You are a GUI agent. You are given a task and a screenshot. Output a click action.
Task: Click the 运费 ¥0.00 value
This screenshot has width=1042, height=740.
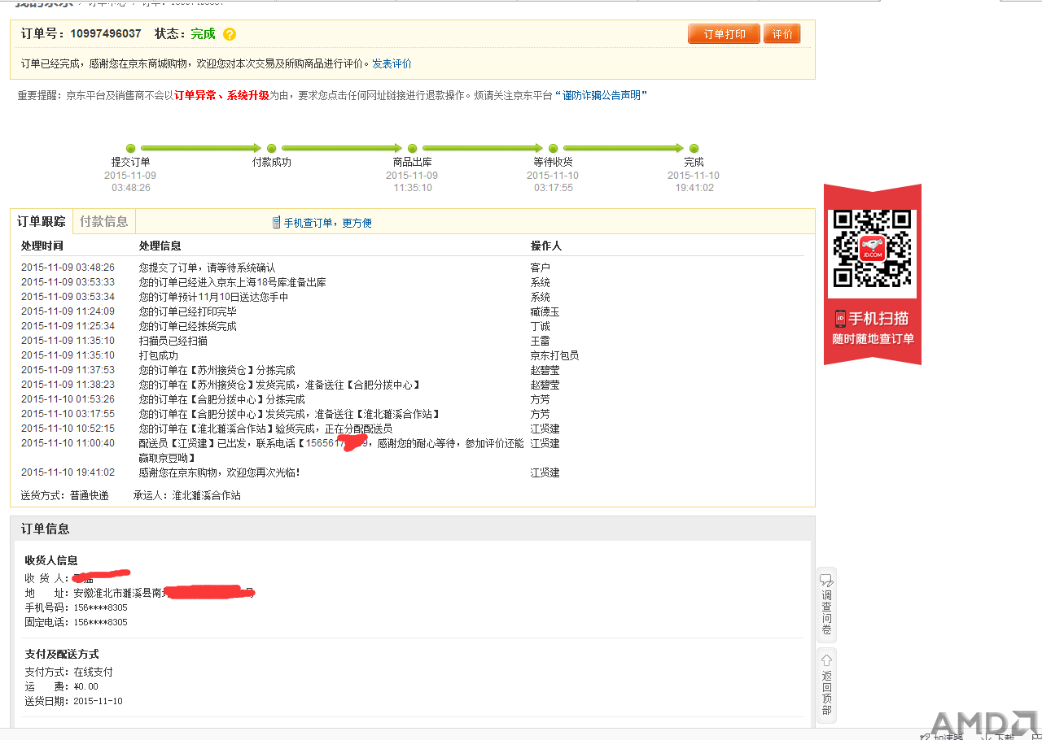pyautogui.click(x=85, y=686)
